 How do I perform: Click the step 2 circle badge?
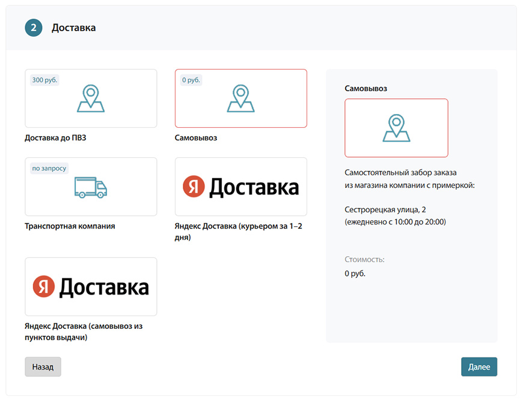coord(33,28)
